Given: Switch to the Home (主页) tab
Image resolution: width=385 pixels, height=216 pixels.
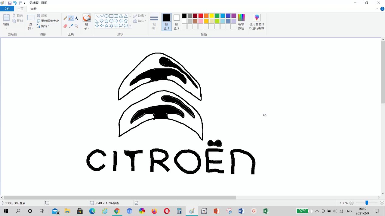Looking at the screenshot, I should (20, 9).
